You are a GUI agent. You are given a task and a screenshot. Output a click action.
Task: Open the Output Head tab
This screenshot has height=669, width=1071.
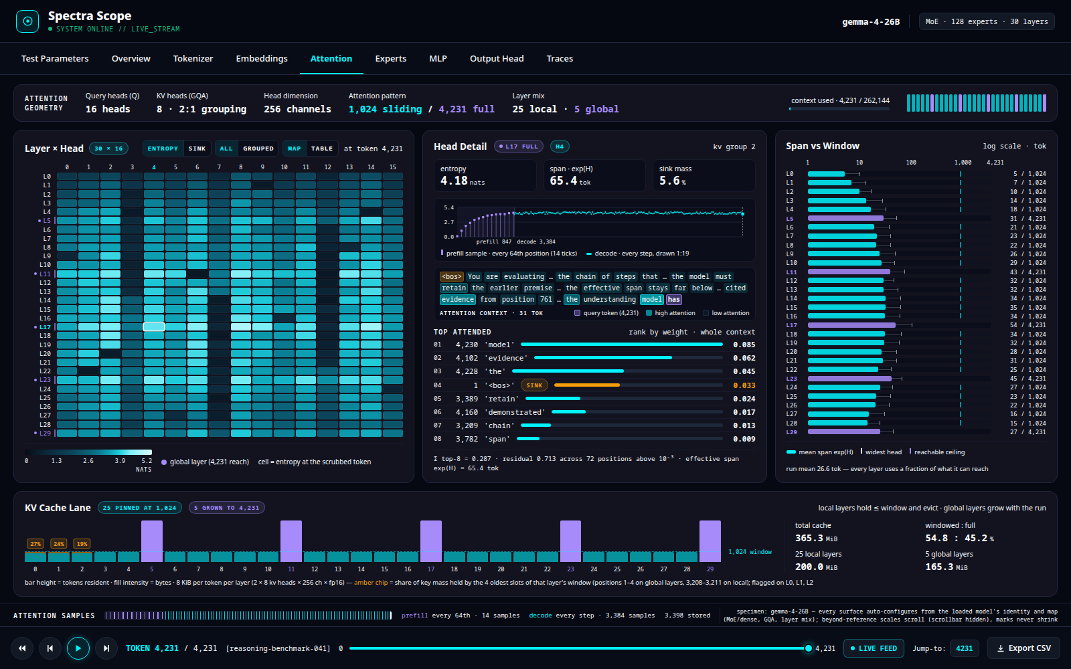coord(497,59)
